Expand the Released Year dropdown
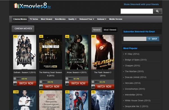This screenshot has height=110, width=169. [87, 19]
